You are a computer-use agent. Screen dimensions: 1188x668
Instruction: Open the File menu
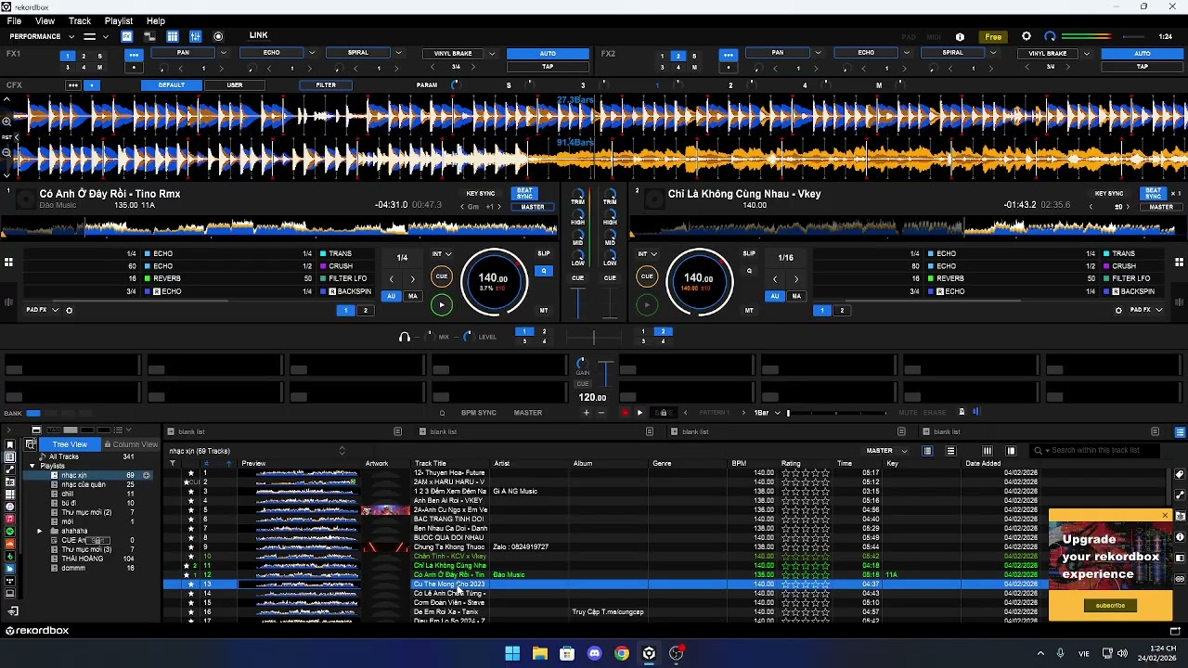click(14, 20)
